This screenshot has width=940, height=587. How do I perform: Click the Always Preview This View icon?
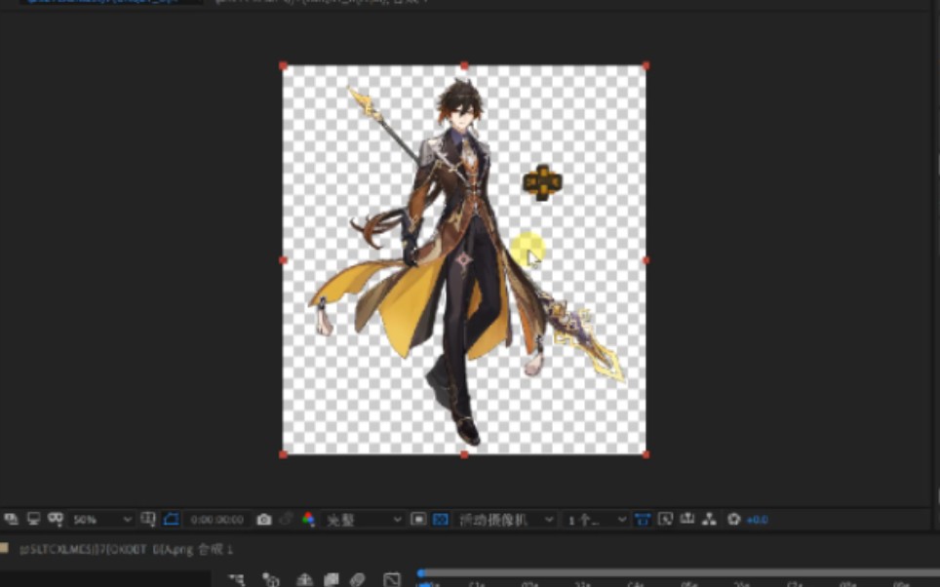[11, 519]
